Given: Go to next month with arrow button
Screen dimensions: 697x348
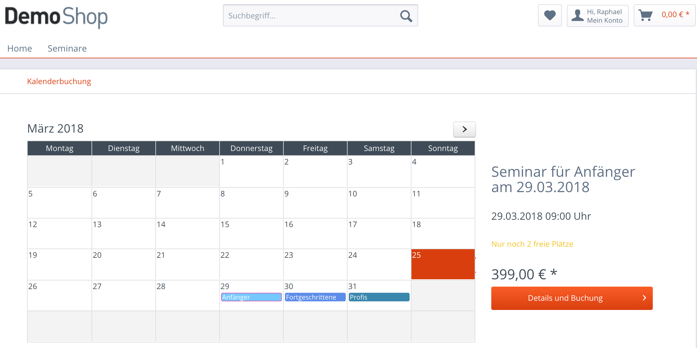Looking at the screenshot, I should point(464,129).
